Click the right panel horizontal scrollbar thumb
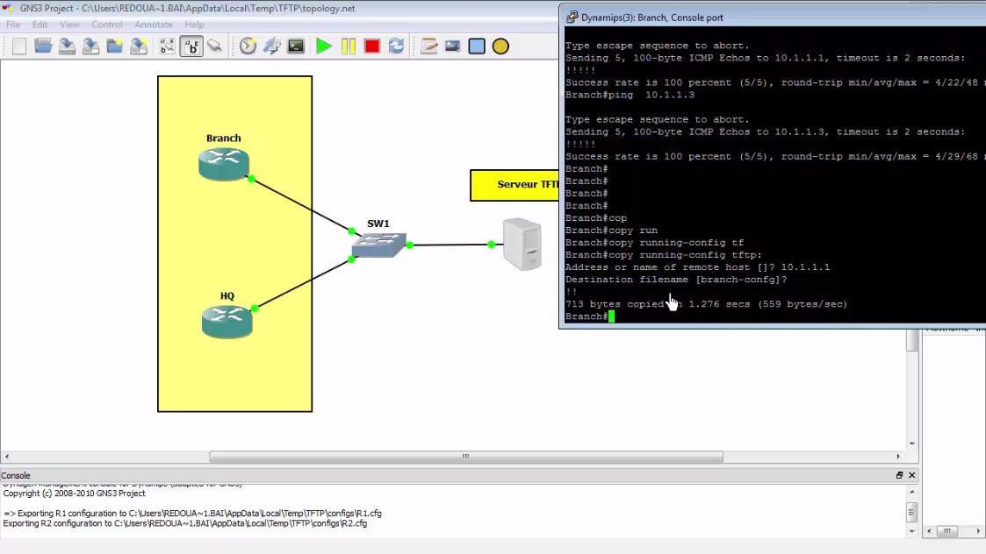Screen dimensions: 986x554 click(x=947, y=531)
